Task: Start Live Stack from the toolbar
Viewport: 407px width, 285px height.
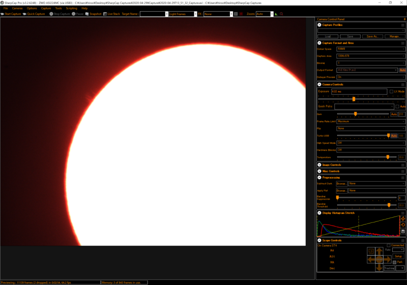Action: click(x=111, y=14)
